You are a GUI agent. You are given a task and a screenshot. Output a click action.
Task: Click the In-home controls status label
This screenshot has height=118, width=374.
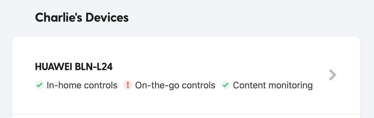click(x=82, y=85)
